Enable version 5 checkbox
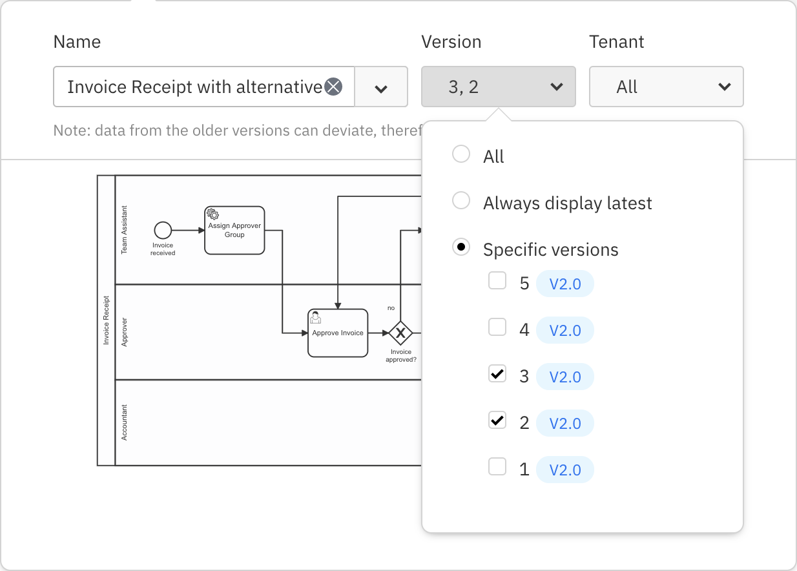Screen dimensions: 797x571 point(497,281)
